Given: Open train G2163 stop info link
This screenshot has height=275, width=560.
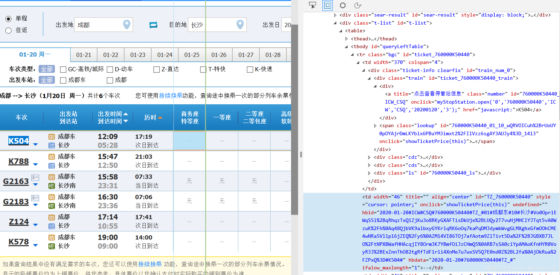Looking at the screenshot, I should [16, 182].
